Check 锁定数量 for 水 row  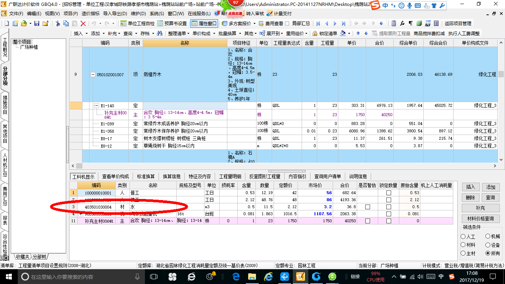click(389, 207)
